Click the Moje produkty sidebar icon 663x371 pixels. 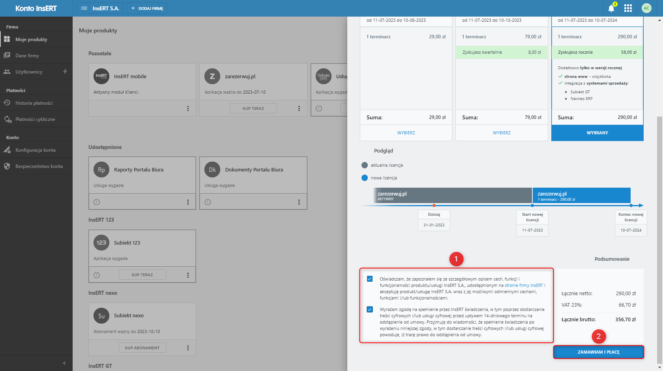7,39
